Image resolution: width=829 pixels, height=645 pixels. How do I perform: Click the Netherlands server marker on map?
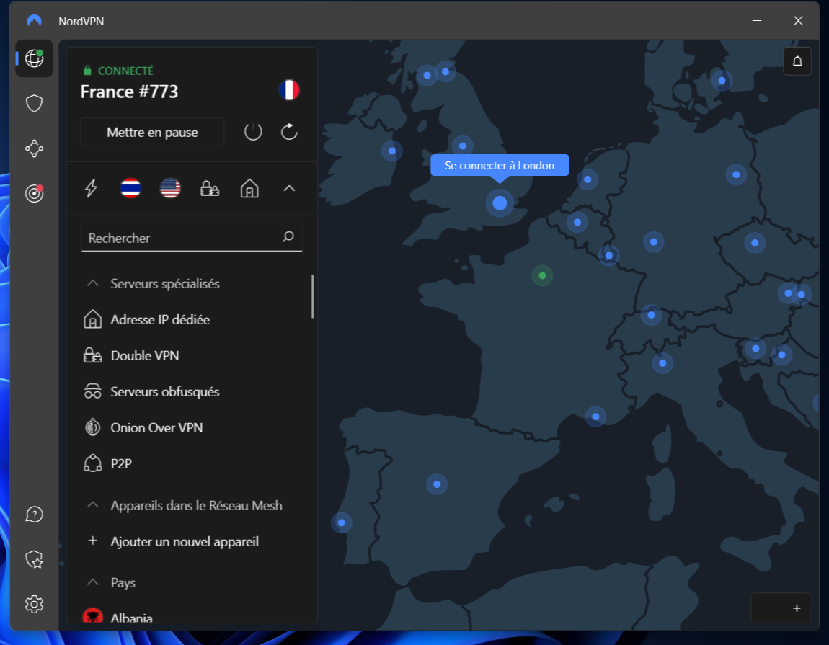click(x=588, y=179)
